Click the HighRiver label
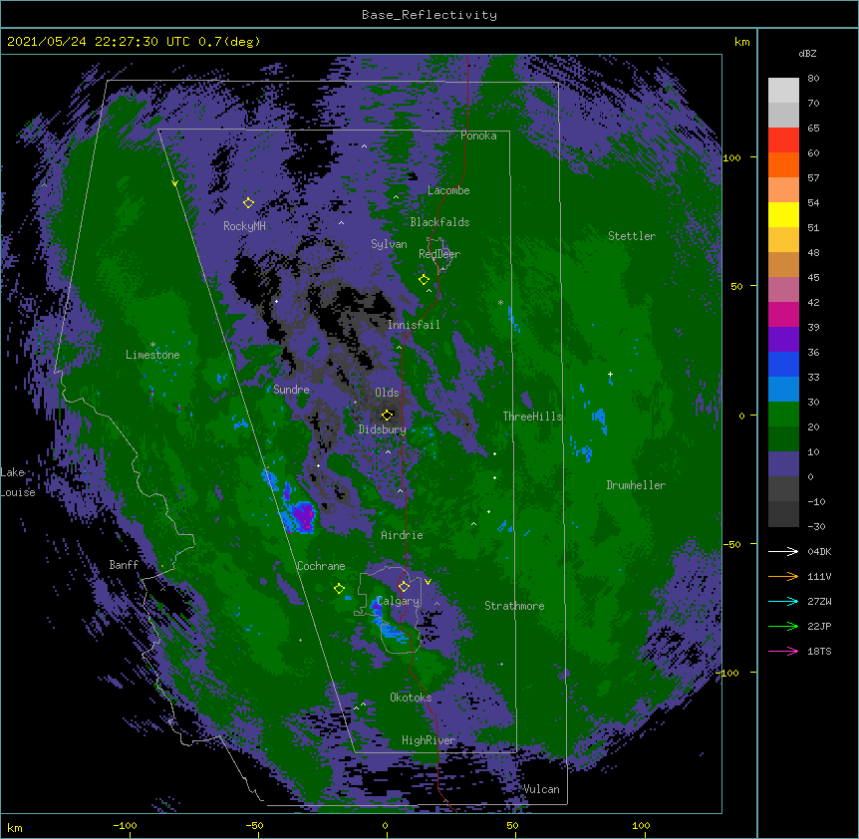Viewport: 859px width, 839px height. [x=428, y=740]
